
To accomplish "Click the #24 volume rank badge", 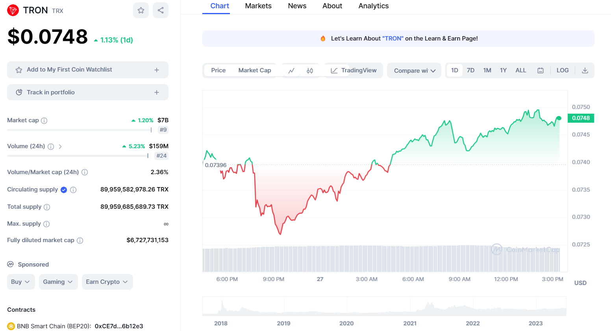I will (161, 156).
